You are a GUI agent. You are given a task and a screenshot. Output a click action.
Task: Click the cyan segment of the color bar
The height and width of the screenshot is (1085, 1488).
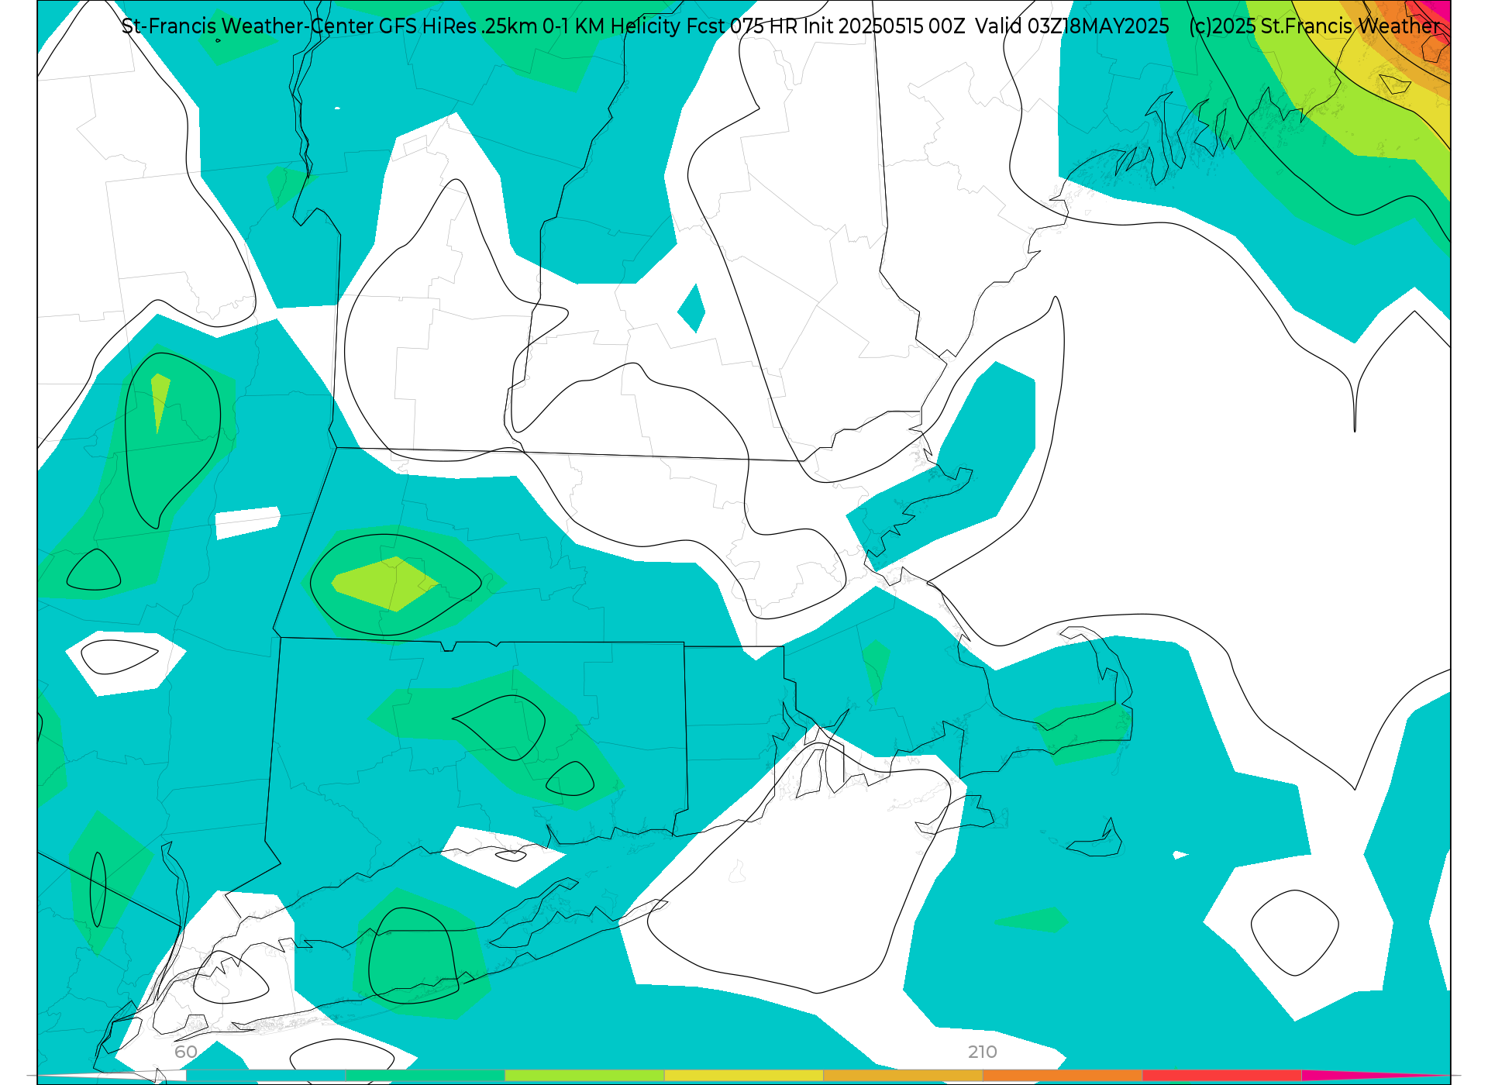tap(266, 1076)
